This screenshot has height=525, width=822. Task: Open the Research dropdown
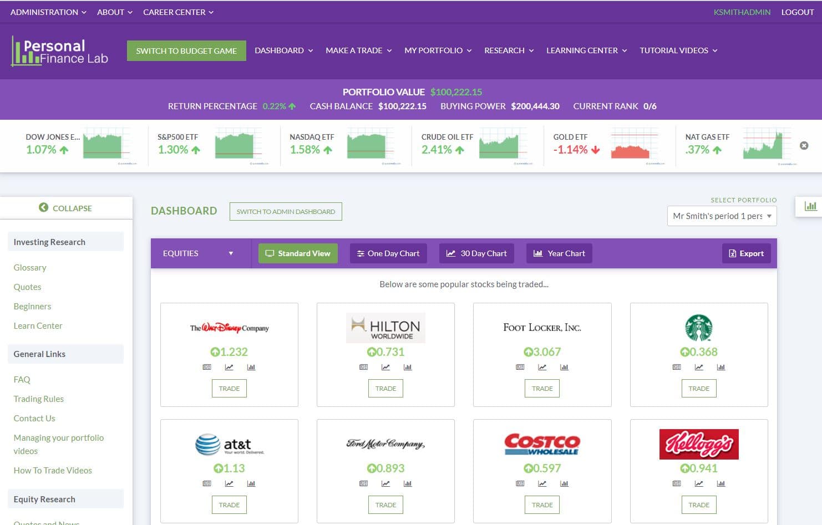pyautogui.click(x=509, y=50)
